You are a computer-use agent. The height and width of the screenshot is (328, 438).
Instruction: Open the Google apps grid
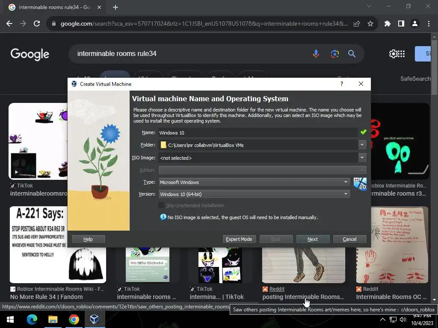[401, 53]
